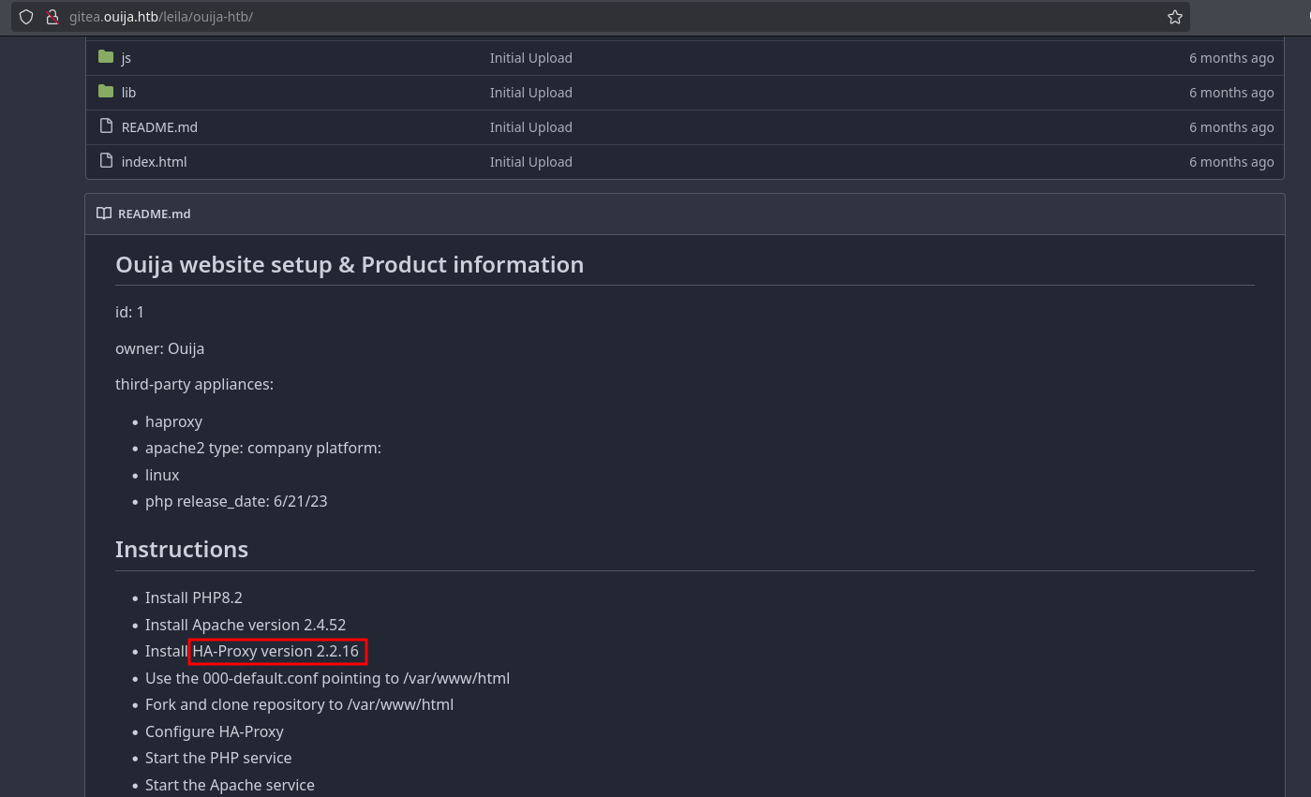Open the Initial Upload commit for js
Viewport: 1311px width, 797px height.
(530, 58)
